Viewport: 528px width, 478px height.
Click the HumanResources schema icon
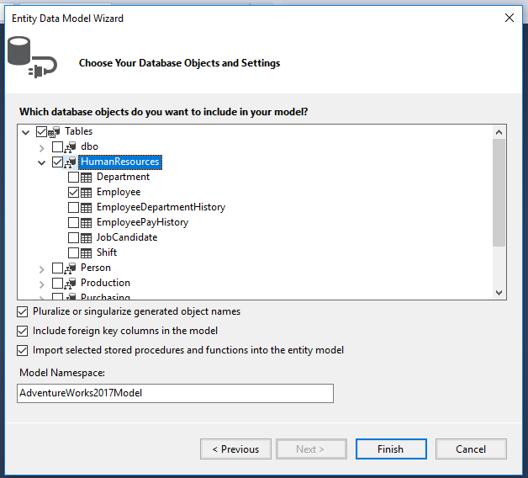70,162
